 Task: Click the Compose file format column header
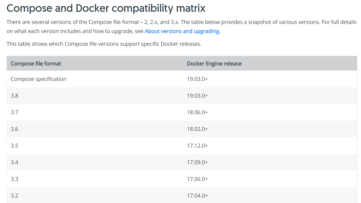[x=36, y=64]
